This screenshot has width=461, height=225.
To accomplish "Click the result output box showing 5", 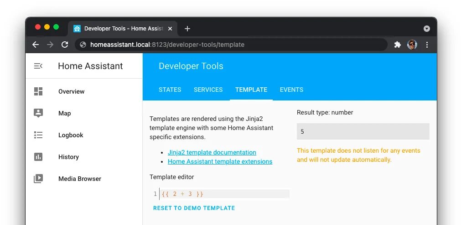I will 363,131.
